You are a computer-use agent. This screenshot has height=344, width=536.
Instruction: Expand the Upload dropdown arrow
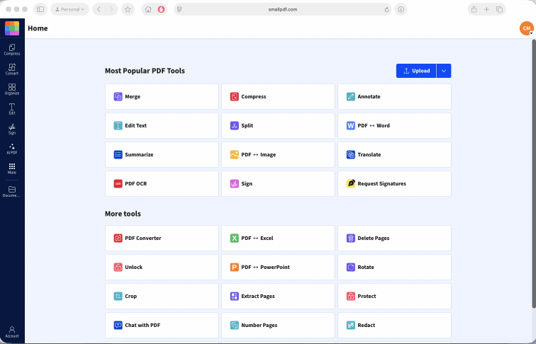tap(444, 71)
